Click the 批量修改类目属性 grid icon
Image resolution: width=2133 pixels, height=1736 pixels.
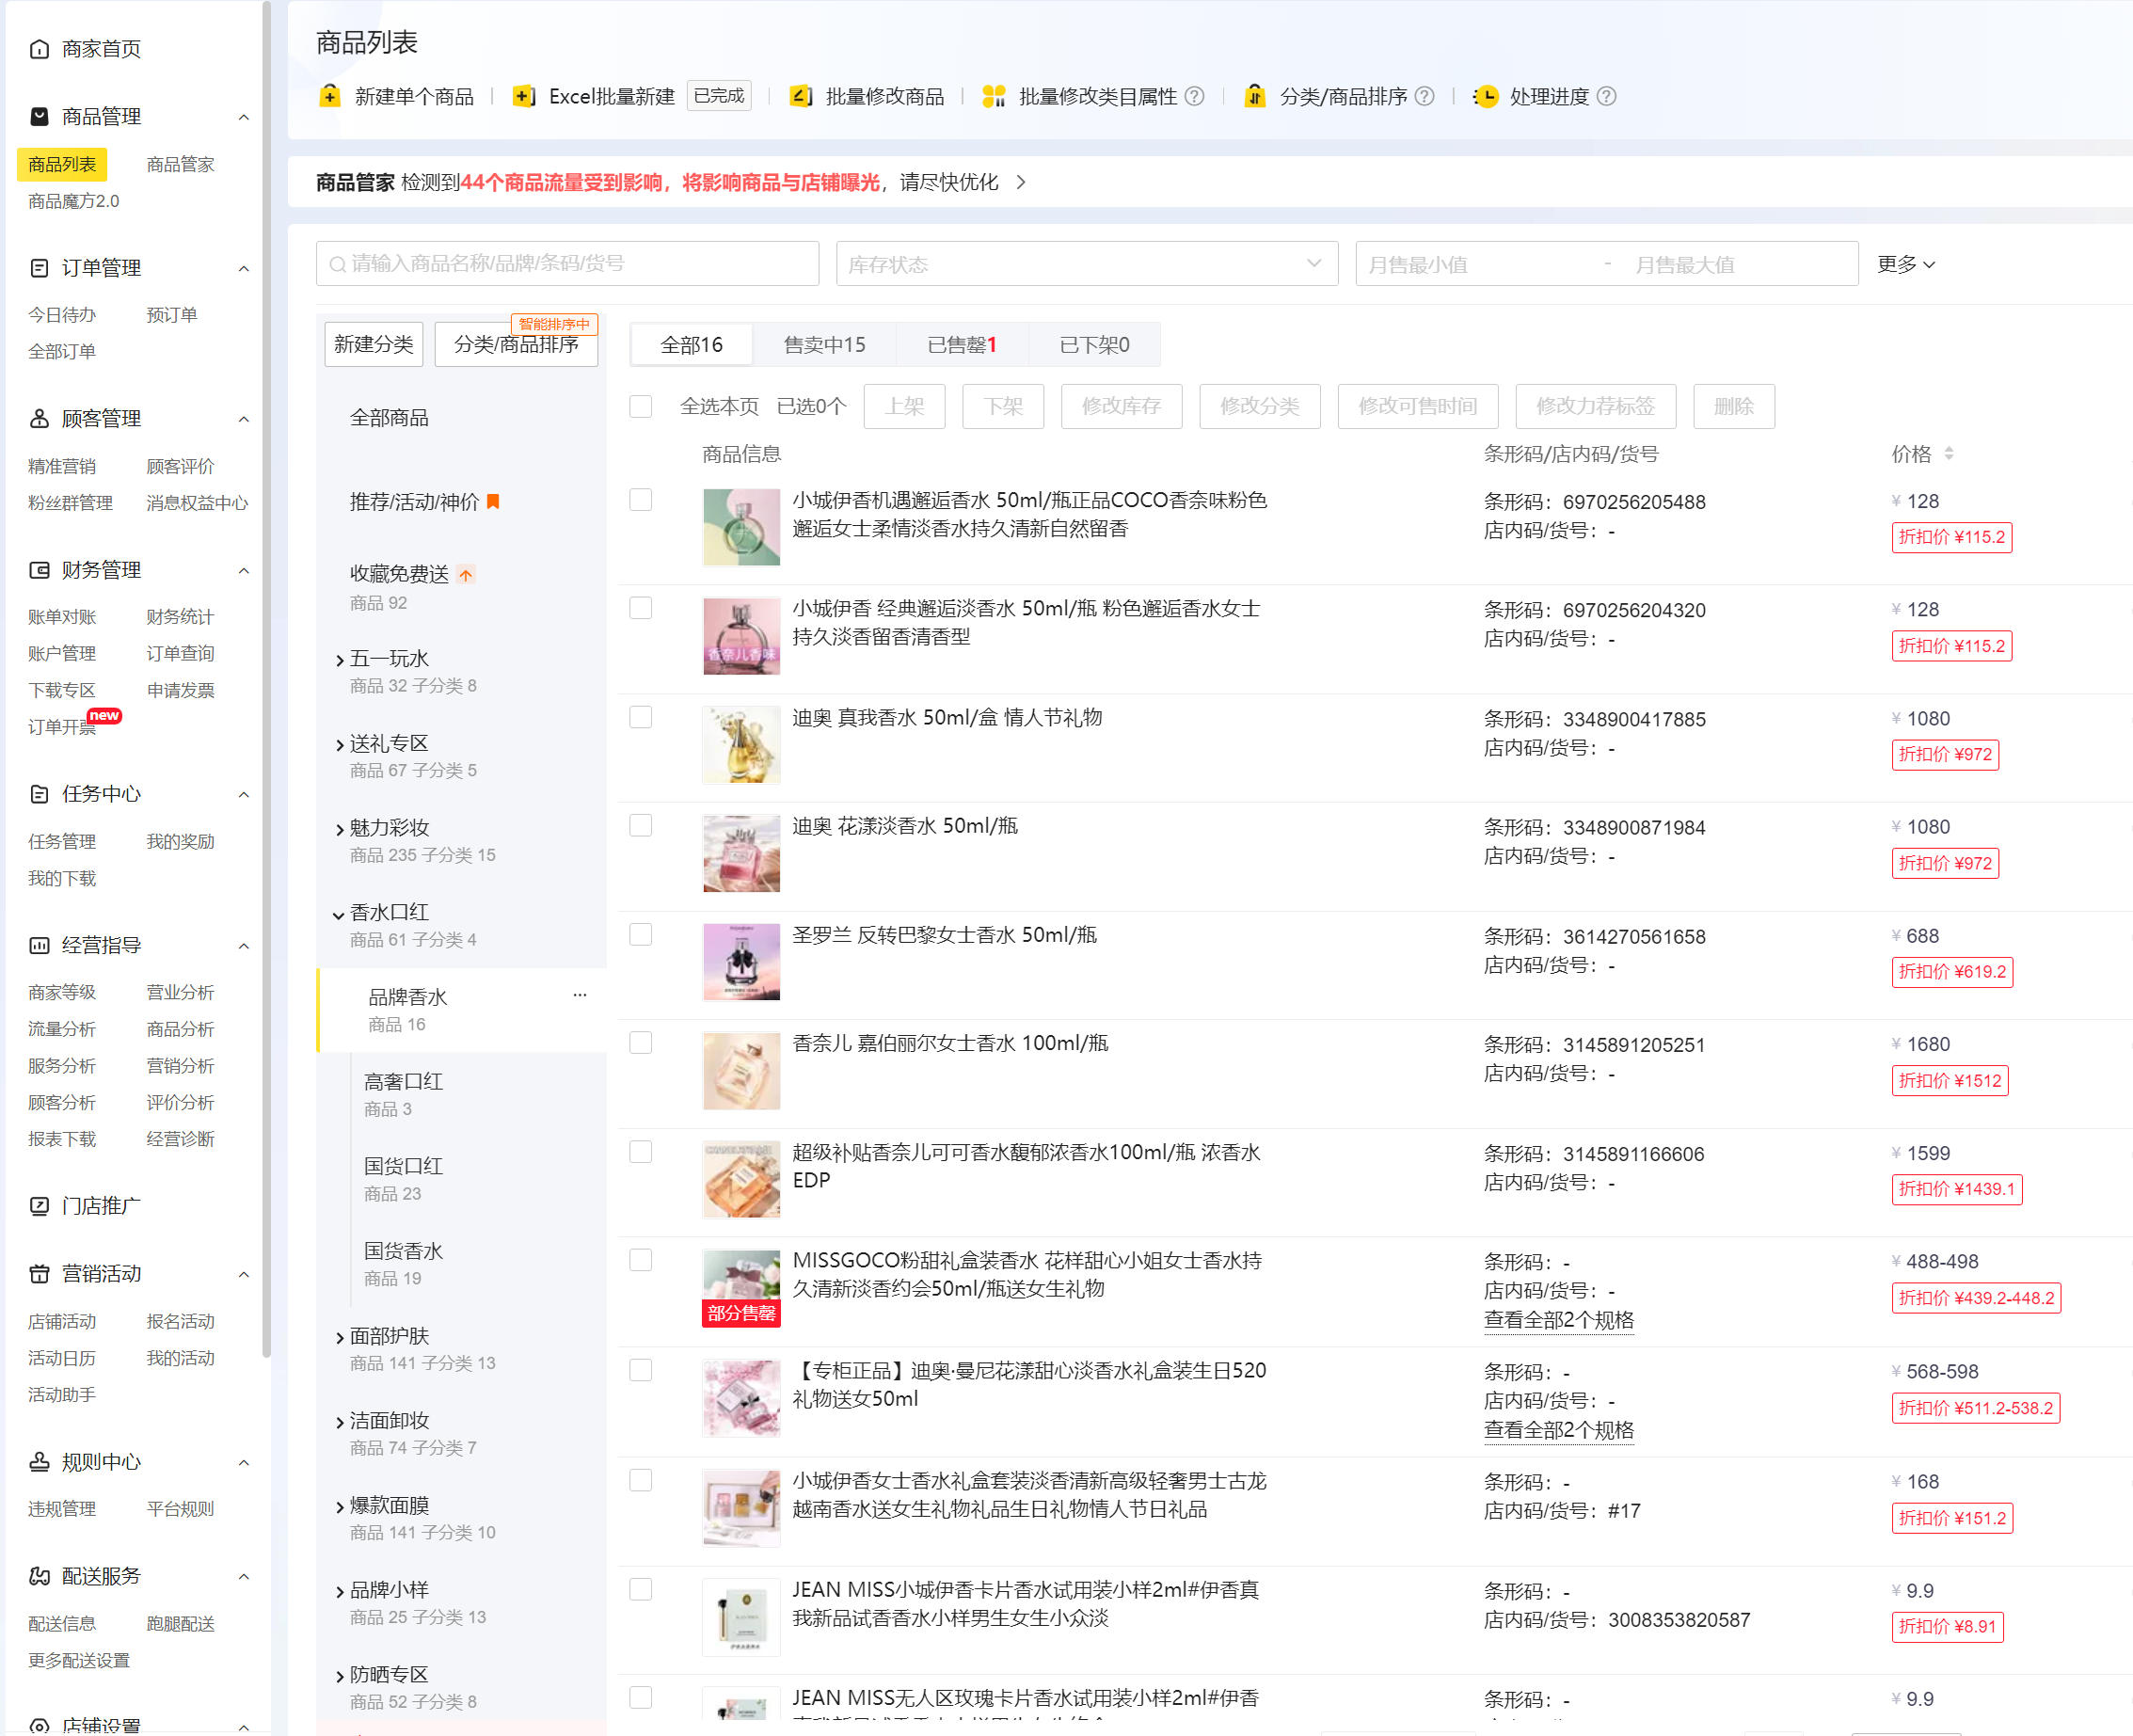pyautogui.click(x=993, y=96)
